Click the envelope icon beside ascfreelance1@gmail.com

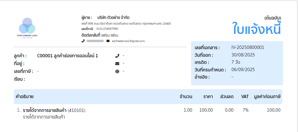coord(108,41)
